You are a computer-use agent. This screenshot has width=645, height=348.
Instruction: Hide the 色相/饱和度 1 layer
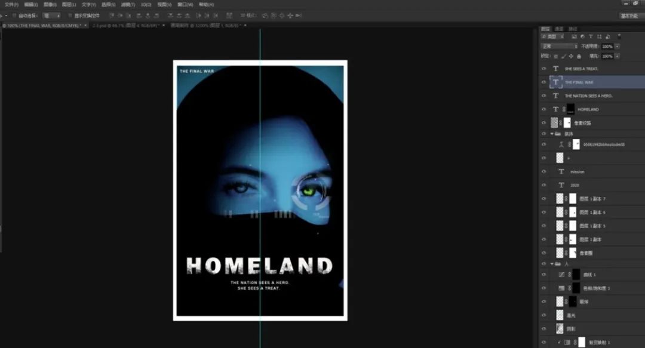544,288
